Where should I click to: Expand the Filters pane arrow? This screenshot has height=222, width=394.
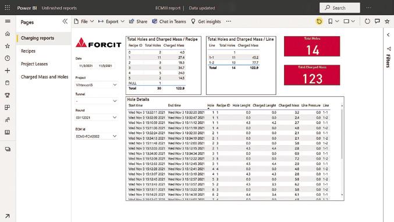[388, 35]
